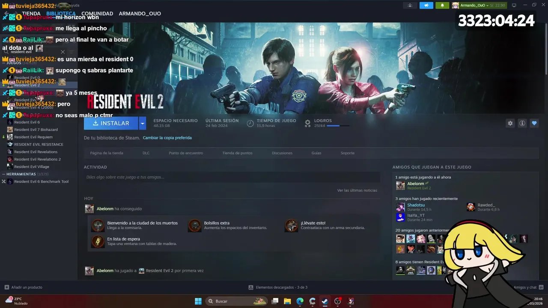Open friend IsaYa_YT's profile
548x308 pixels.
(x=416, y=215)
